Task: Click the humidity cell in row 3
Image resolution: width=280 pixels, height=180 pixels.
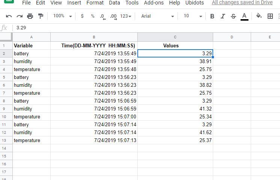Action: click(x=32, y=61)
